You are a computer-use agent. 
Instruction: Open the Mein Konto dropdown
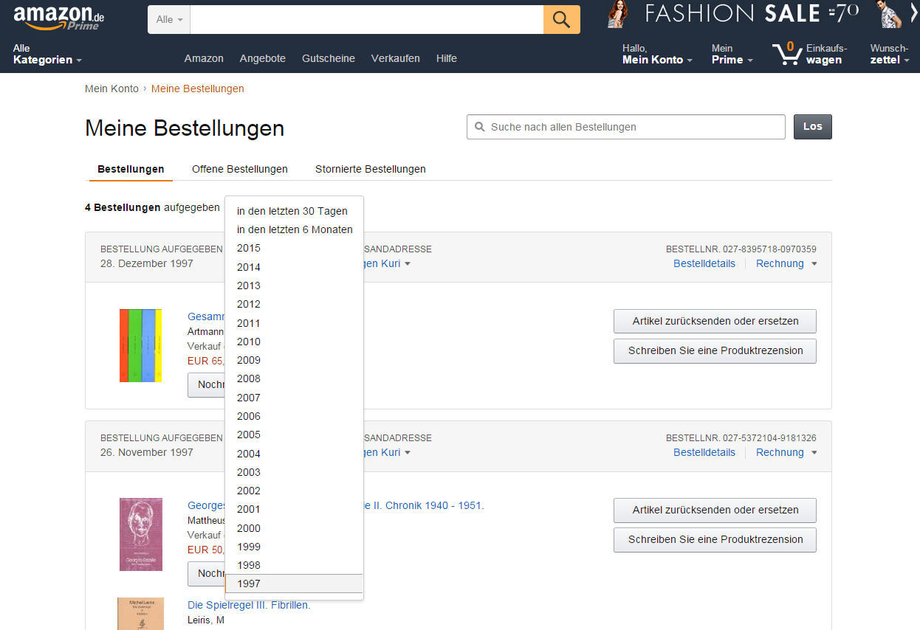click(657, 54)
